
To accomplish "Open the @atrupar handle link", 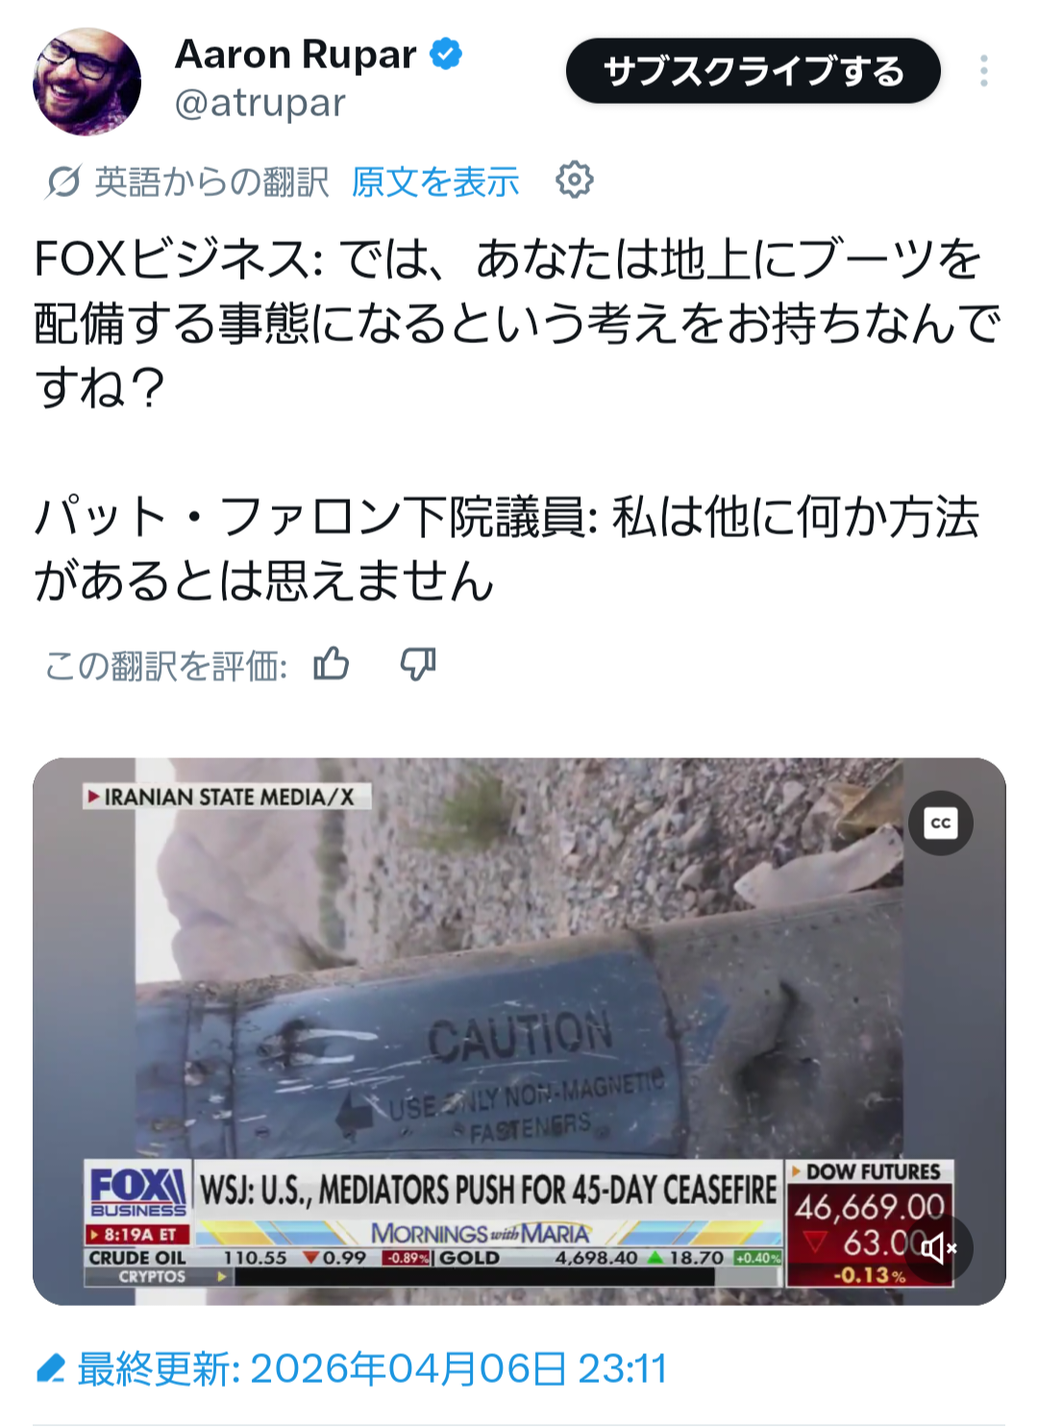I will (259, 103).
